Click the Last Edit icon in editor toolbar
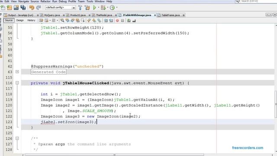277x156 pixels. (x=41, y=20)
